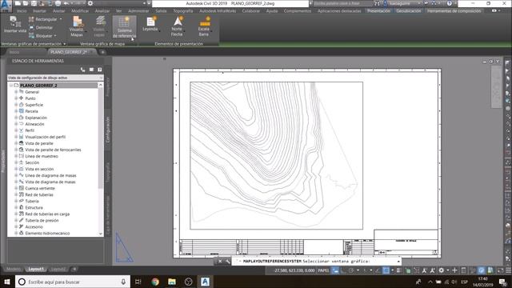Click the help icon in toolspace header
This screenshot has height=288, width=512.
click(x=99, y=70)
